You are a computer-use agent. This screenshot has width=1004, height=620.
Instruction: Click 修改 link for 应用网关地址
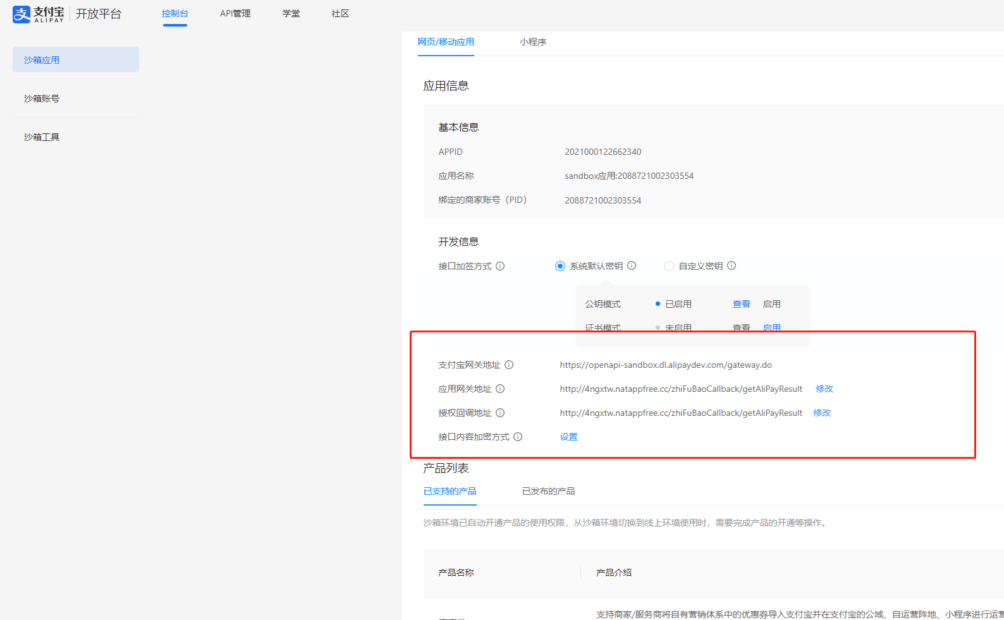click(824, 389)
